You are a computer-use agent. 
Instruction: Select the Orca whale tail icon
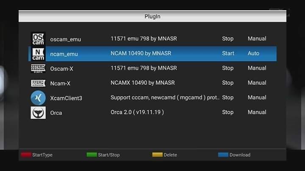[x=38, y=112]
